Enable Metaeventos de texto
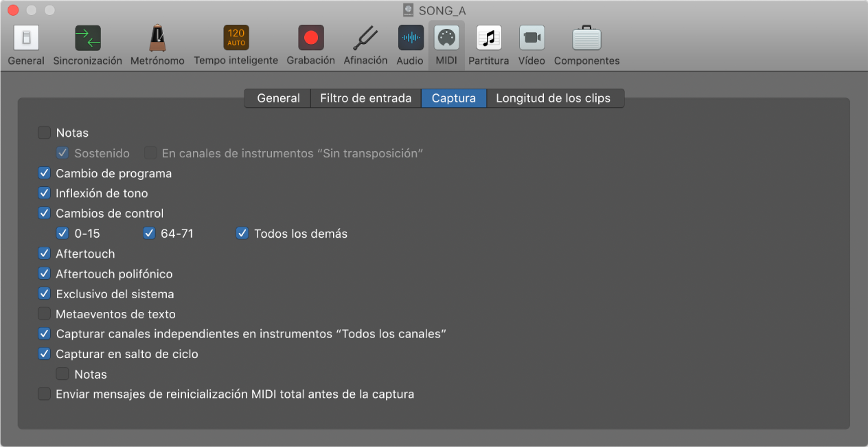This screenshot has width=868, height=448. pos(45,314)
